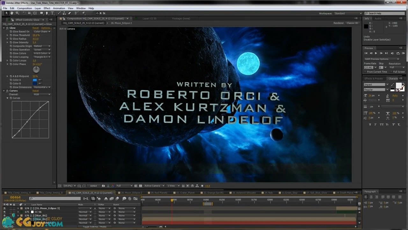Pick Glow Color A swatch
This screenshot has height=230, width=408.
35,80
